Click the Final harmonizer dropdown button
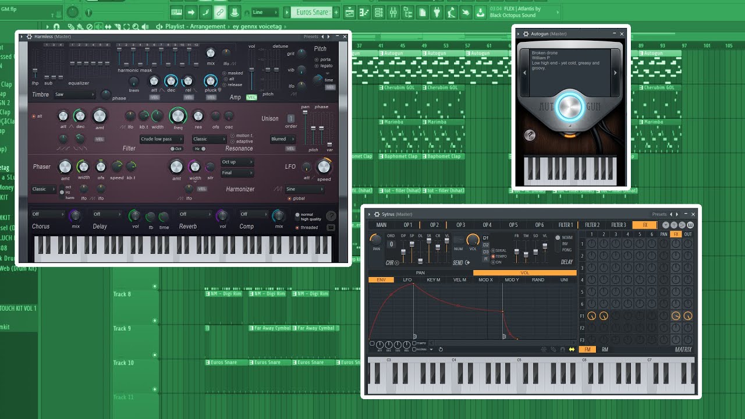Image resolution: width=745 pixels, height=419 pixels. tap(237, 173)
